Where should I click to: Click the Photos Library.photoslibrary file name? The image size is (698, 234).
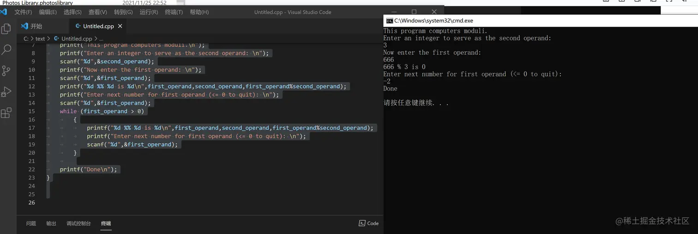pyautogui.click(x=38, y=3)
